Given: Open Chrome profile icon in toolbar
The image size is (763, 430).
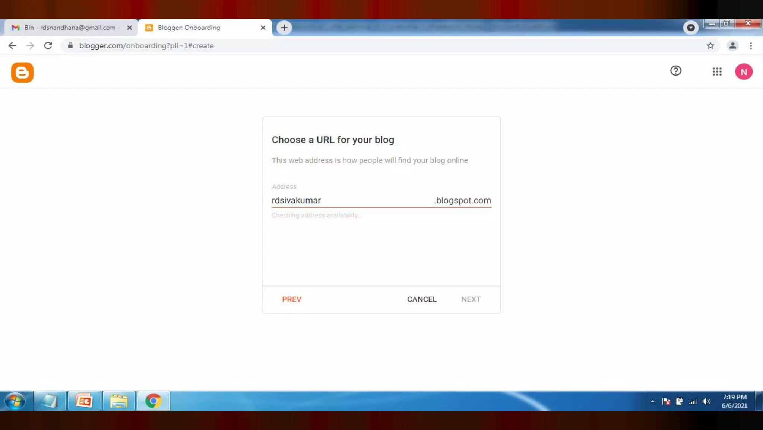Looking at the screenshot, I should click(732, 46).
